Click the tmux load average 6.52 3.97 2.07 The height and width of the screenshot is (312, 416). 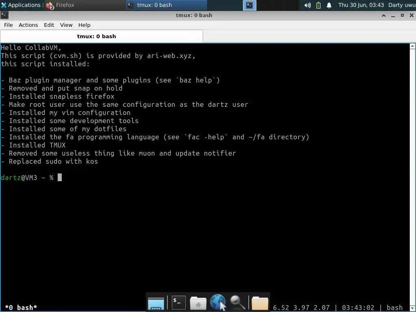301,308
